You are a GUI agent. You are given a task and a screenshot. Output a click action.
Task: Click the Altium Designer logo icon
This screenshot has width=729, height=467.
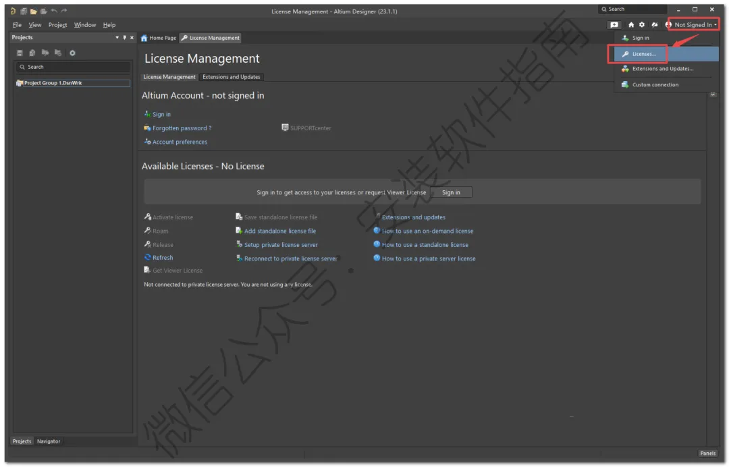pos(13,11)
